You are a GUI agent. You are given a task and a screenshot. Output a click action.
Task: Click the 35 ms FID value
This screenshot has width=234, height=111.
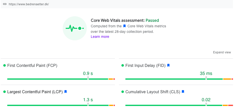[x=206, y=73]
